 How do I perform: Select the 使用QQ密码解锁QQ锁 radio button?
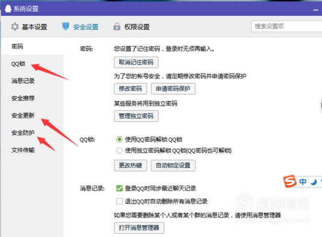coord(119,140)
